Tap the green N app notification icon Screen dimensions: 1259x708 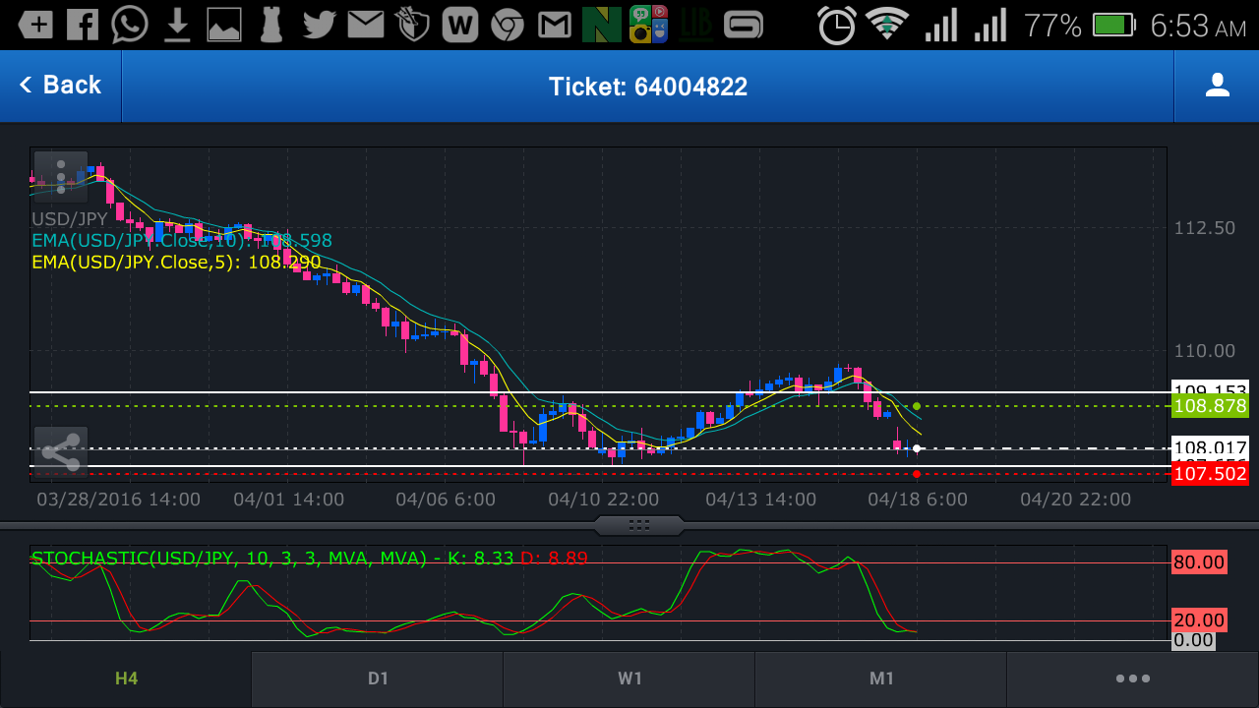click(602, 25)
